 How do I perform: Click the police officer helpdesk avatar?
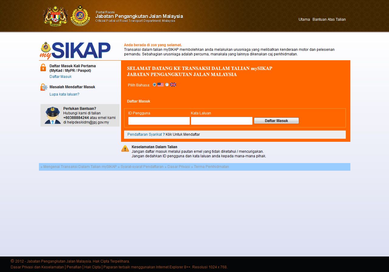53,115
